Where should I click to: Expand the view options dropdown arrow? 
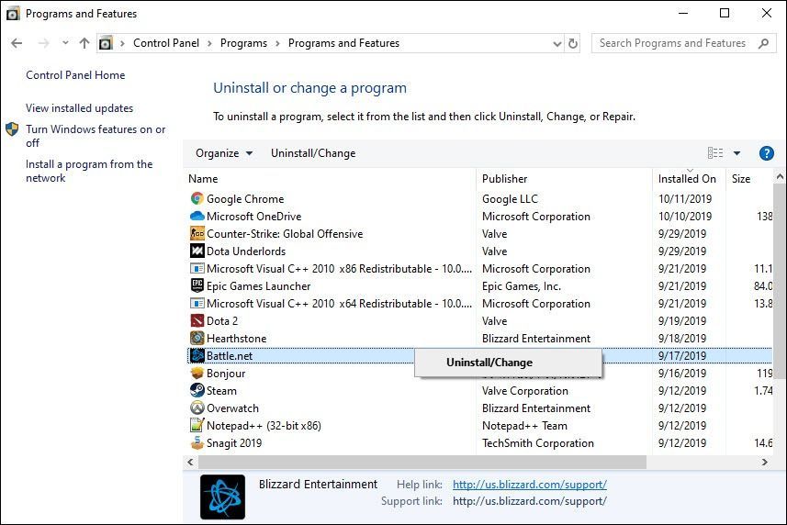click(736, 153)
